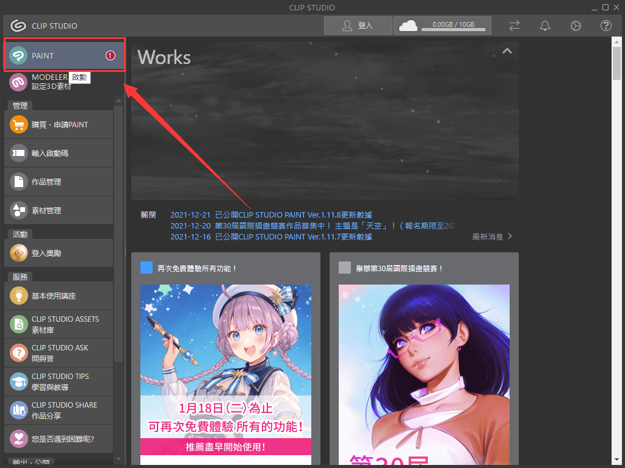Click the 登入 login button
The height and width of the screenshot is (468, 625).
click(358, 26)
